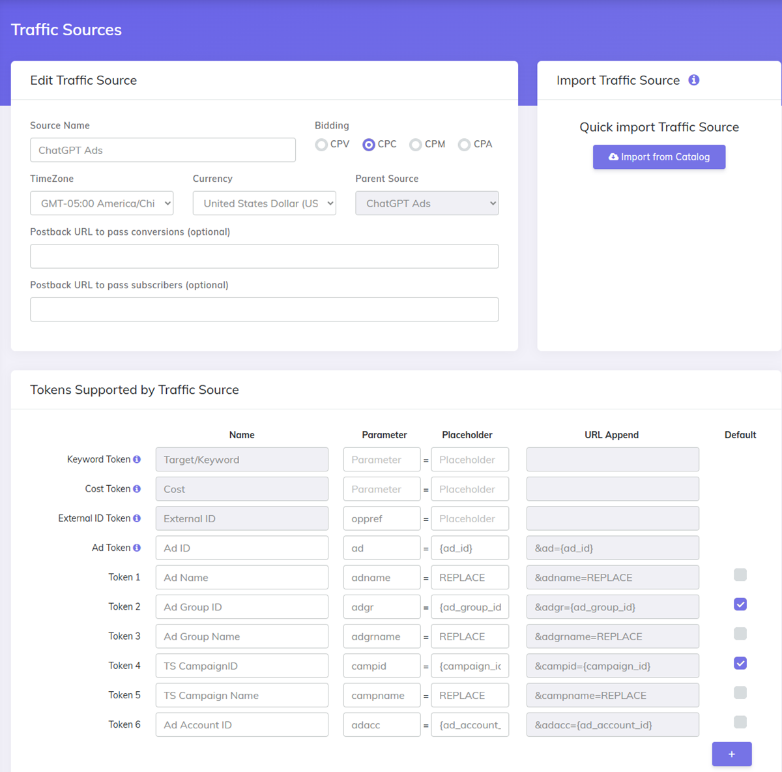
Task: Click the Cost Token Placeholder field
Action: [470, 489]
